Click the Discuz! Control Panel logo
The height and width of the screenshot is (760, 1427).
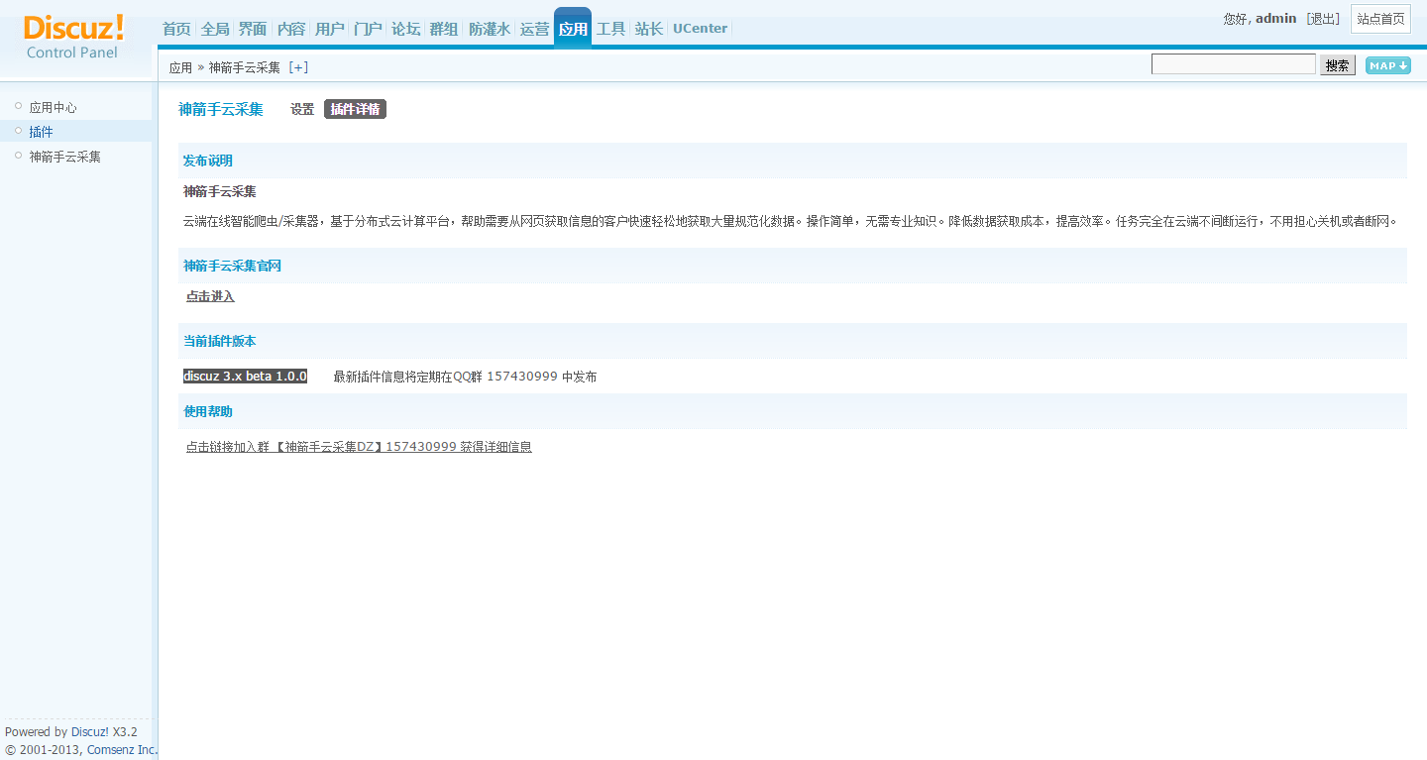[x=74, y=37]
